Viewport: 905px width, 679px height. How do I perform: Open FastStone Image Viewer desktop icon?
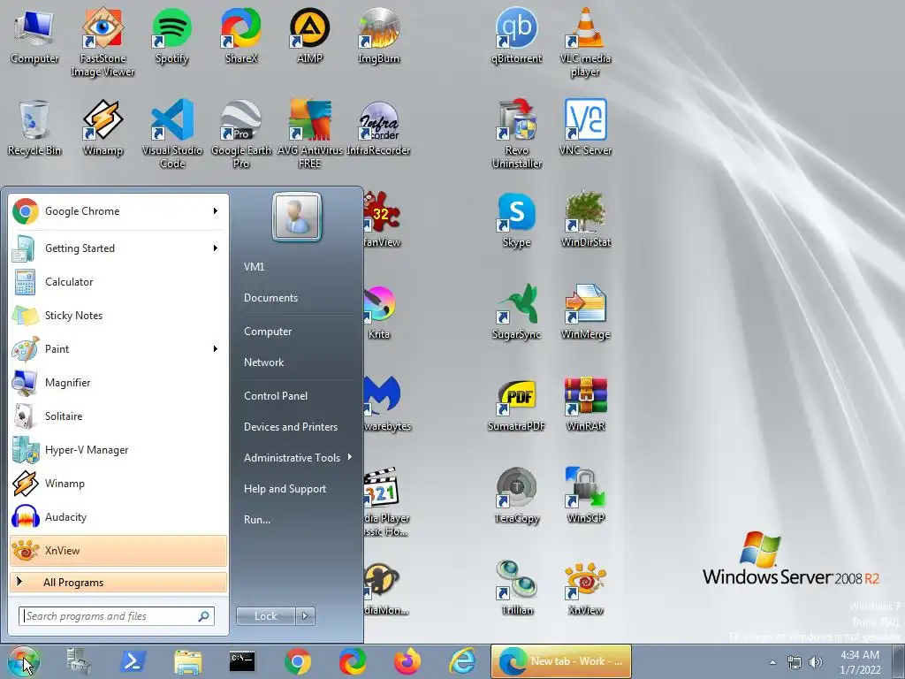click(x=103, y=41)
